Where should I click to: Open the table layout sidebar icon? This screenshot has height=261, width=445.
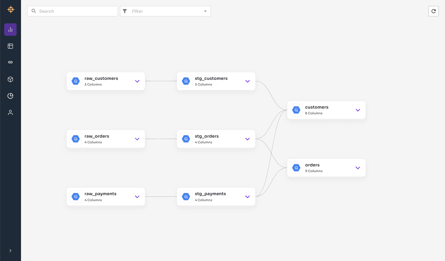(x=10, y=46)
